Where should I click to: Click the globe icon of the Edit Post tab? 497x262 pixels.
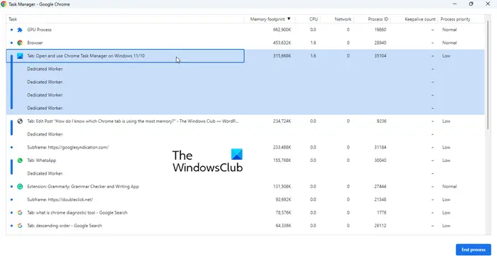[x=20, y=121]
